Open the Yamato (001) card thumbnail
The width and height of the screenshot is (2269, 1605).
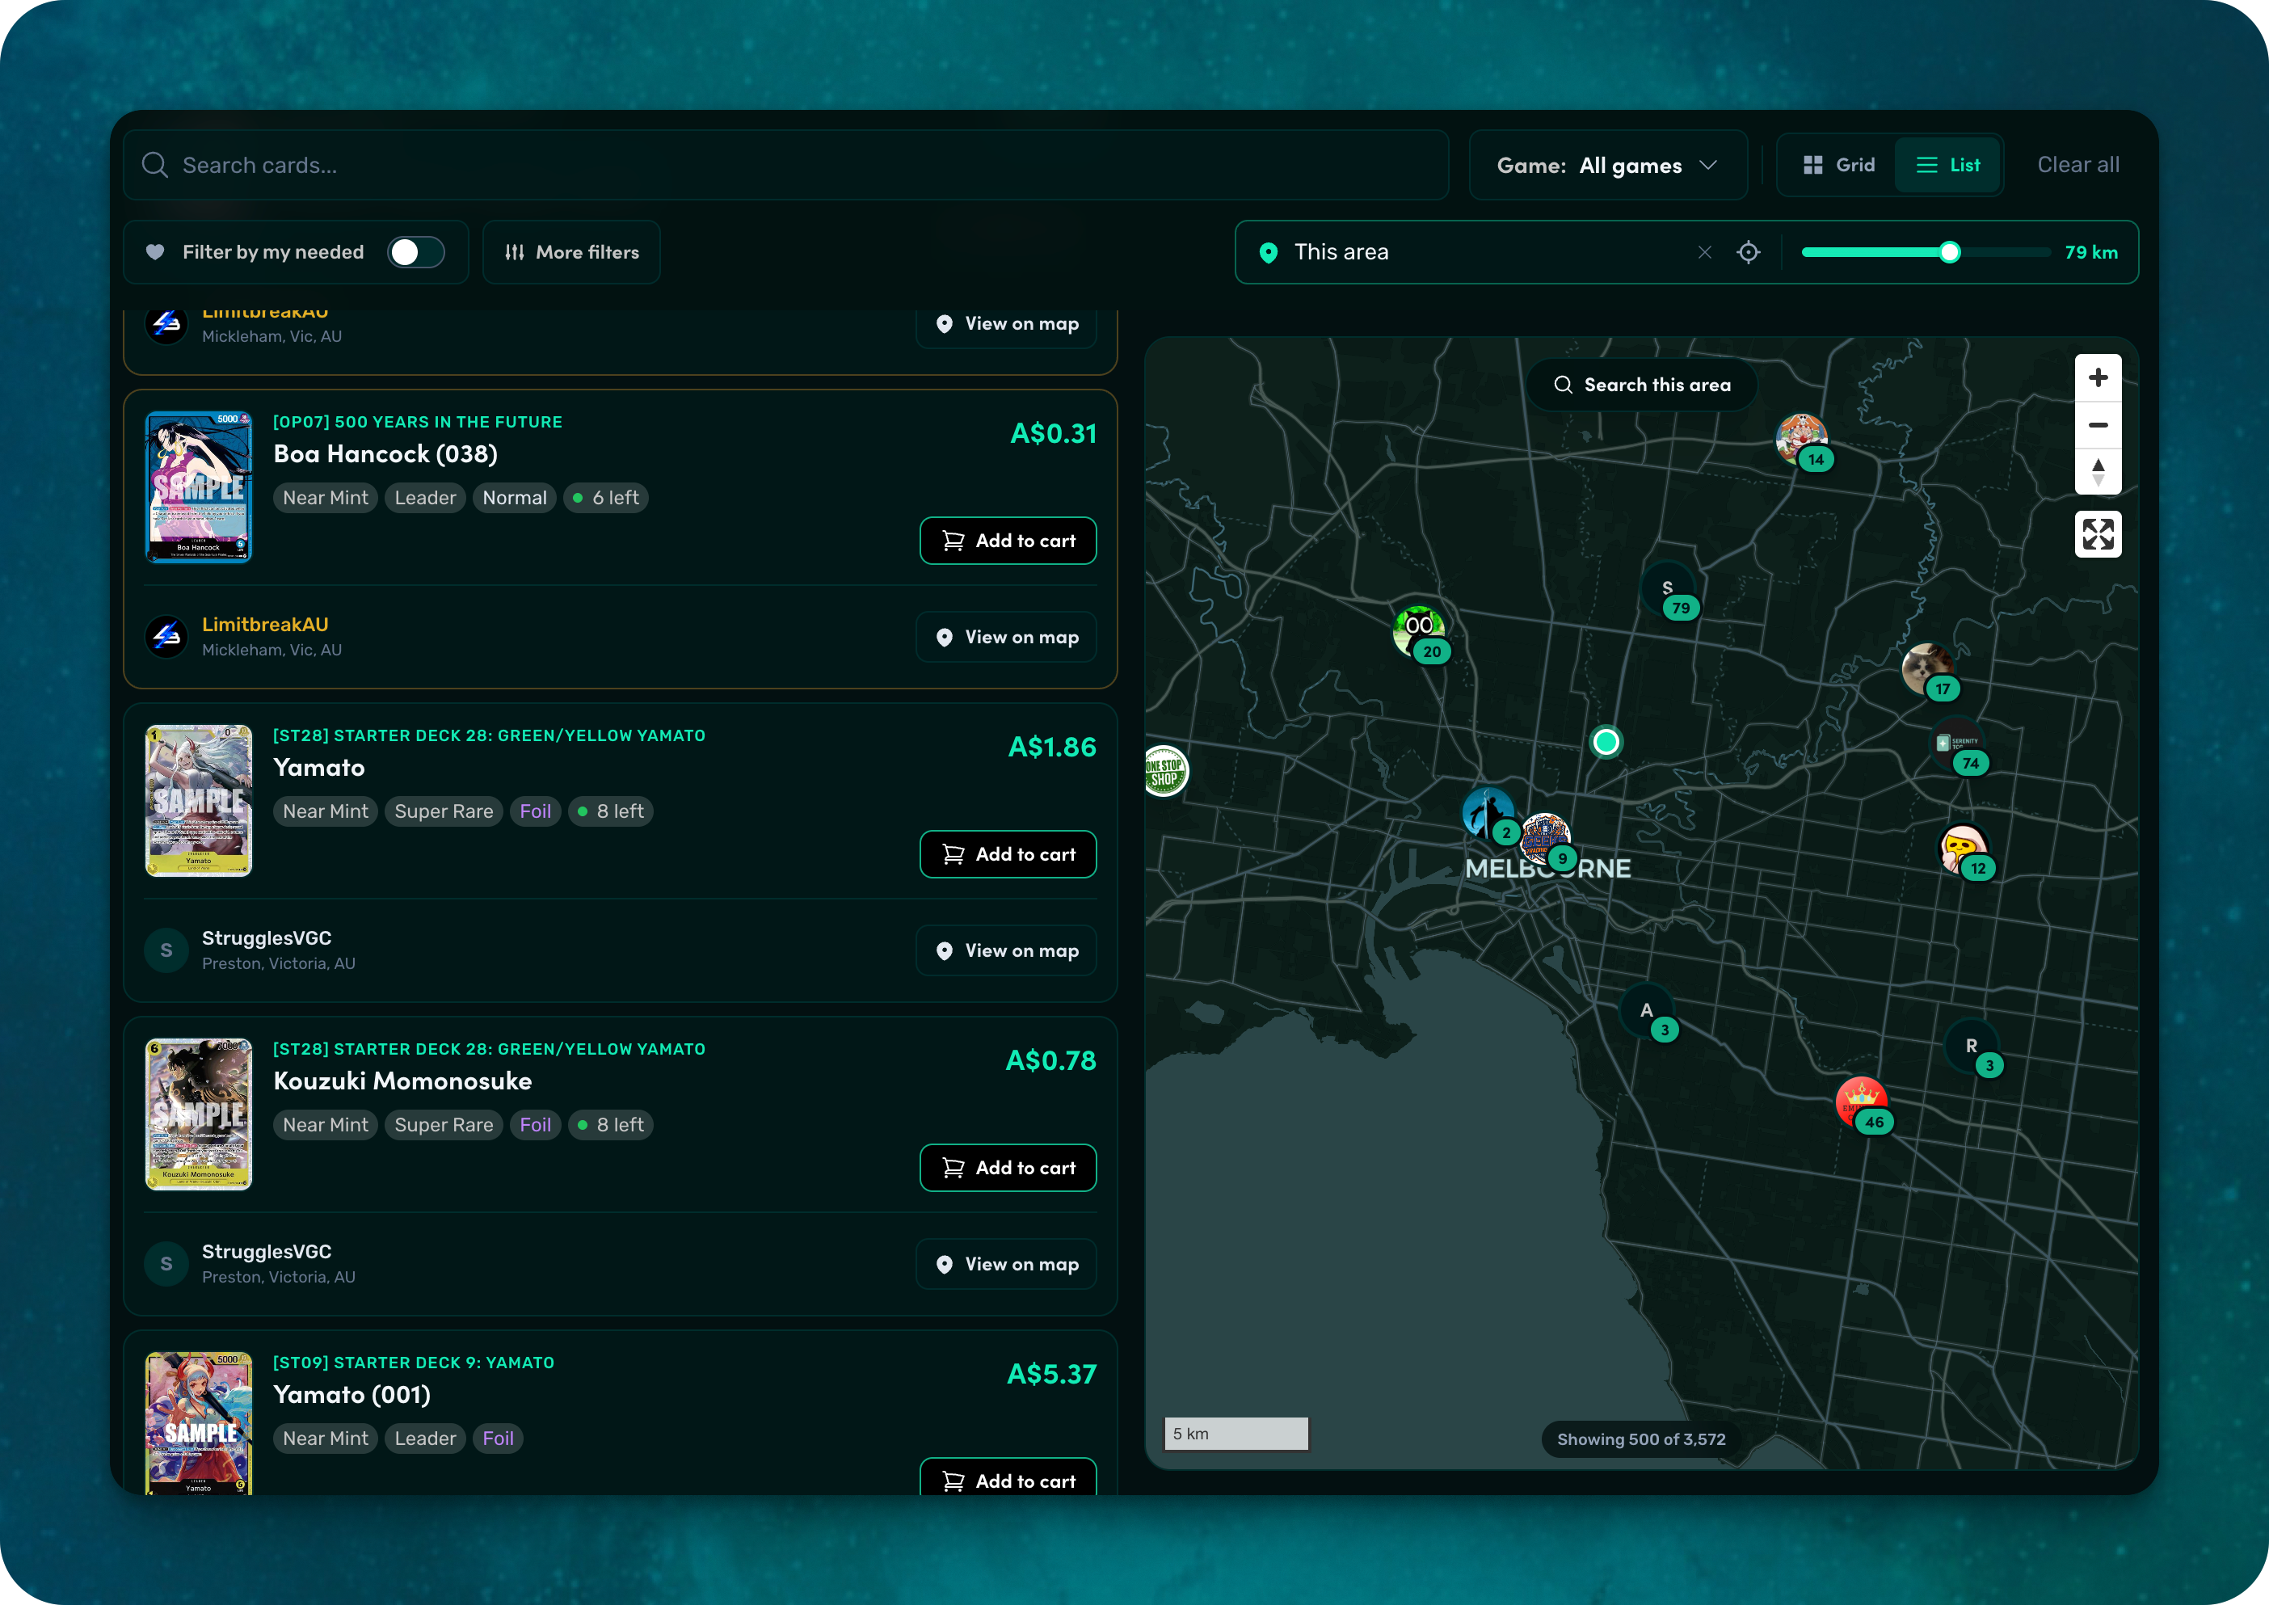point(199,1423)
